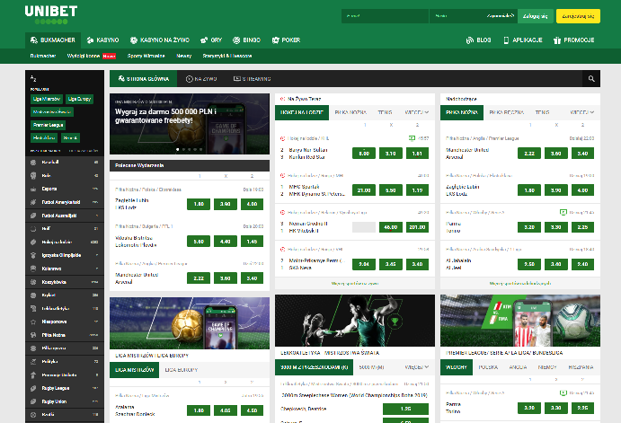Click the Igrzyska Olimpijskie icon
The image size is (621, 423).
33,255
